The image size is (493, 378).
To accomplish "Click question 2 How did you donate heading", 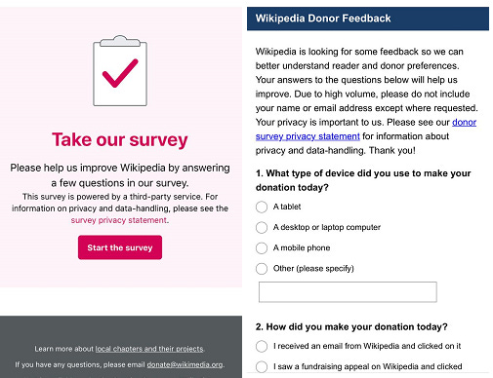I will coord(351,326).
